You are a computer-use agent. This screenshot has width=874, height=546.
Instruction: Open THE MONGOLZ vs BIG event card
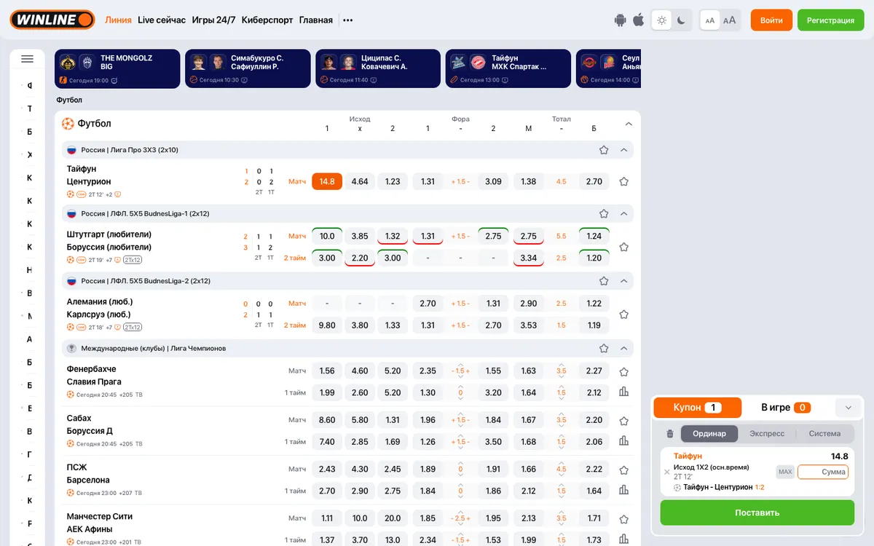click(117, 69)
